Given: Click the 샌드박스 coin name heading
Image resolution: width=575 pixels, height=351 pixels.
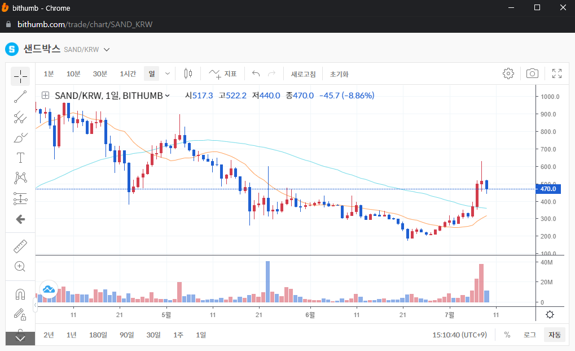Looking at the screenshot, I should (x=42, y=49).
